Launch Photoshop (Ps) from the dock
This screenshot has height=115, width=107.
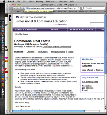pyautogui.click(x=3, y=77)
